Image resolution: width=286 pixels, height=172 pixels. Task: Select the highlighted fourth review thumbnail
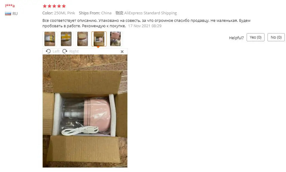(99, 39)
